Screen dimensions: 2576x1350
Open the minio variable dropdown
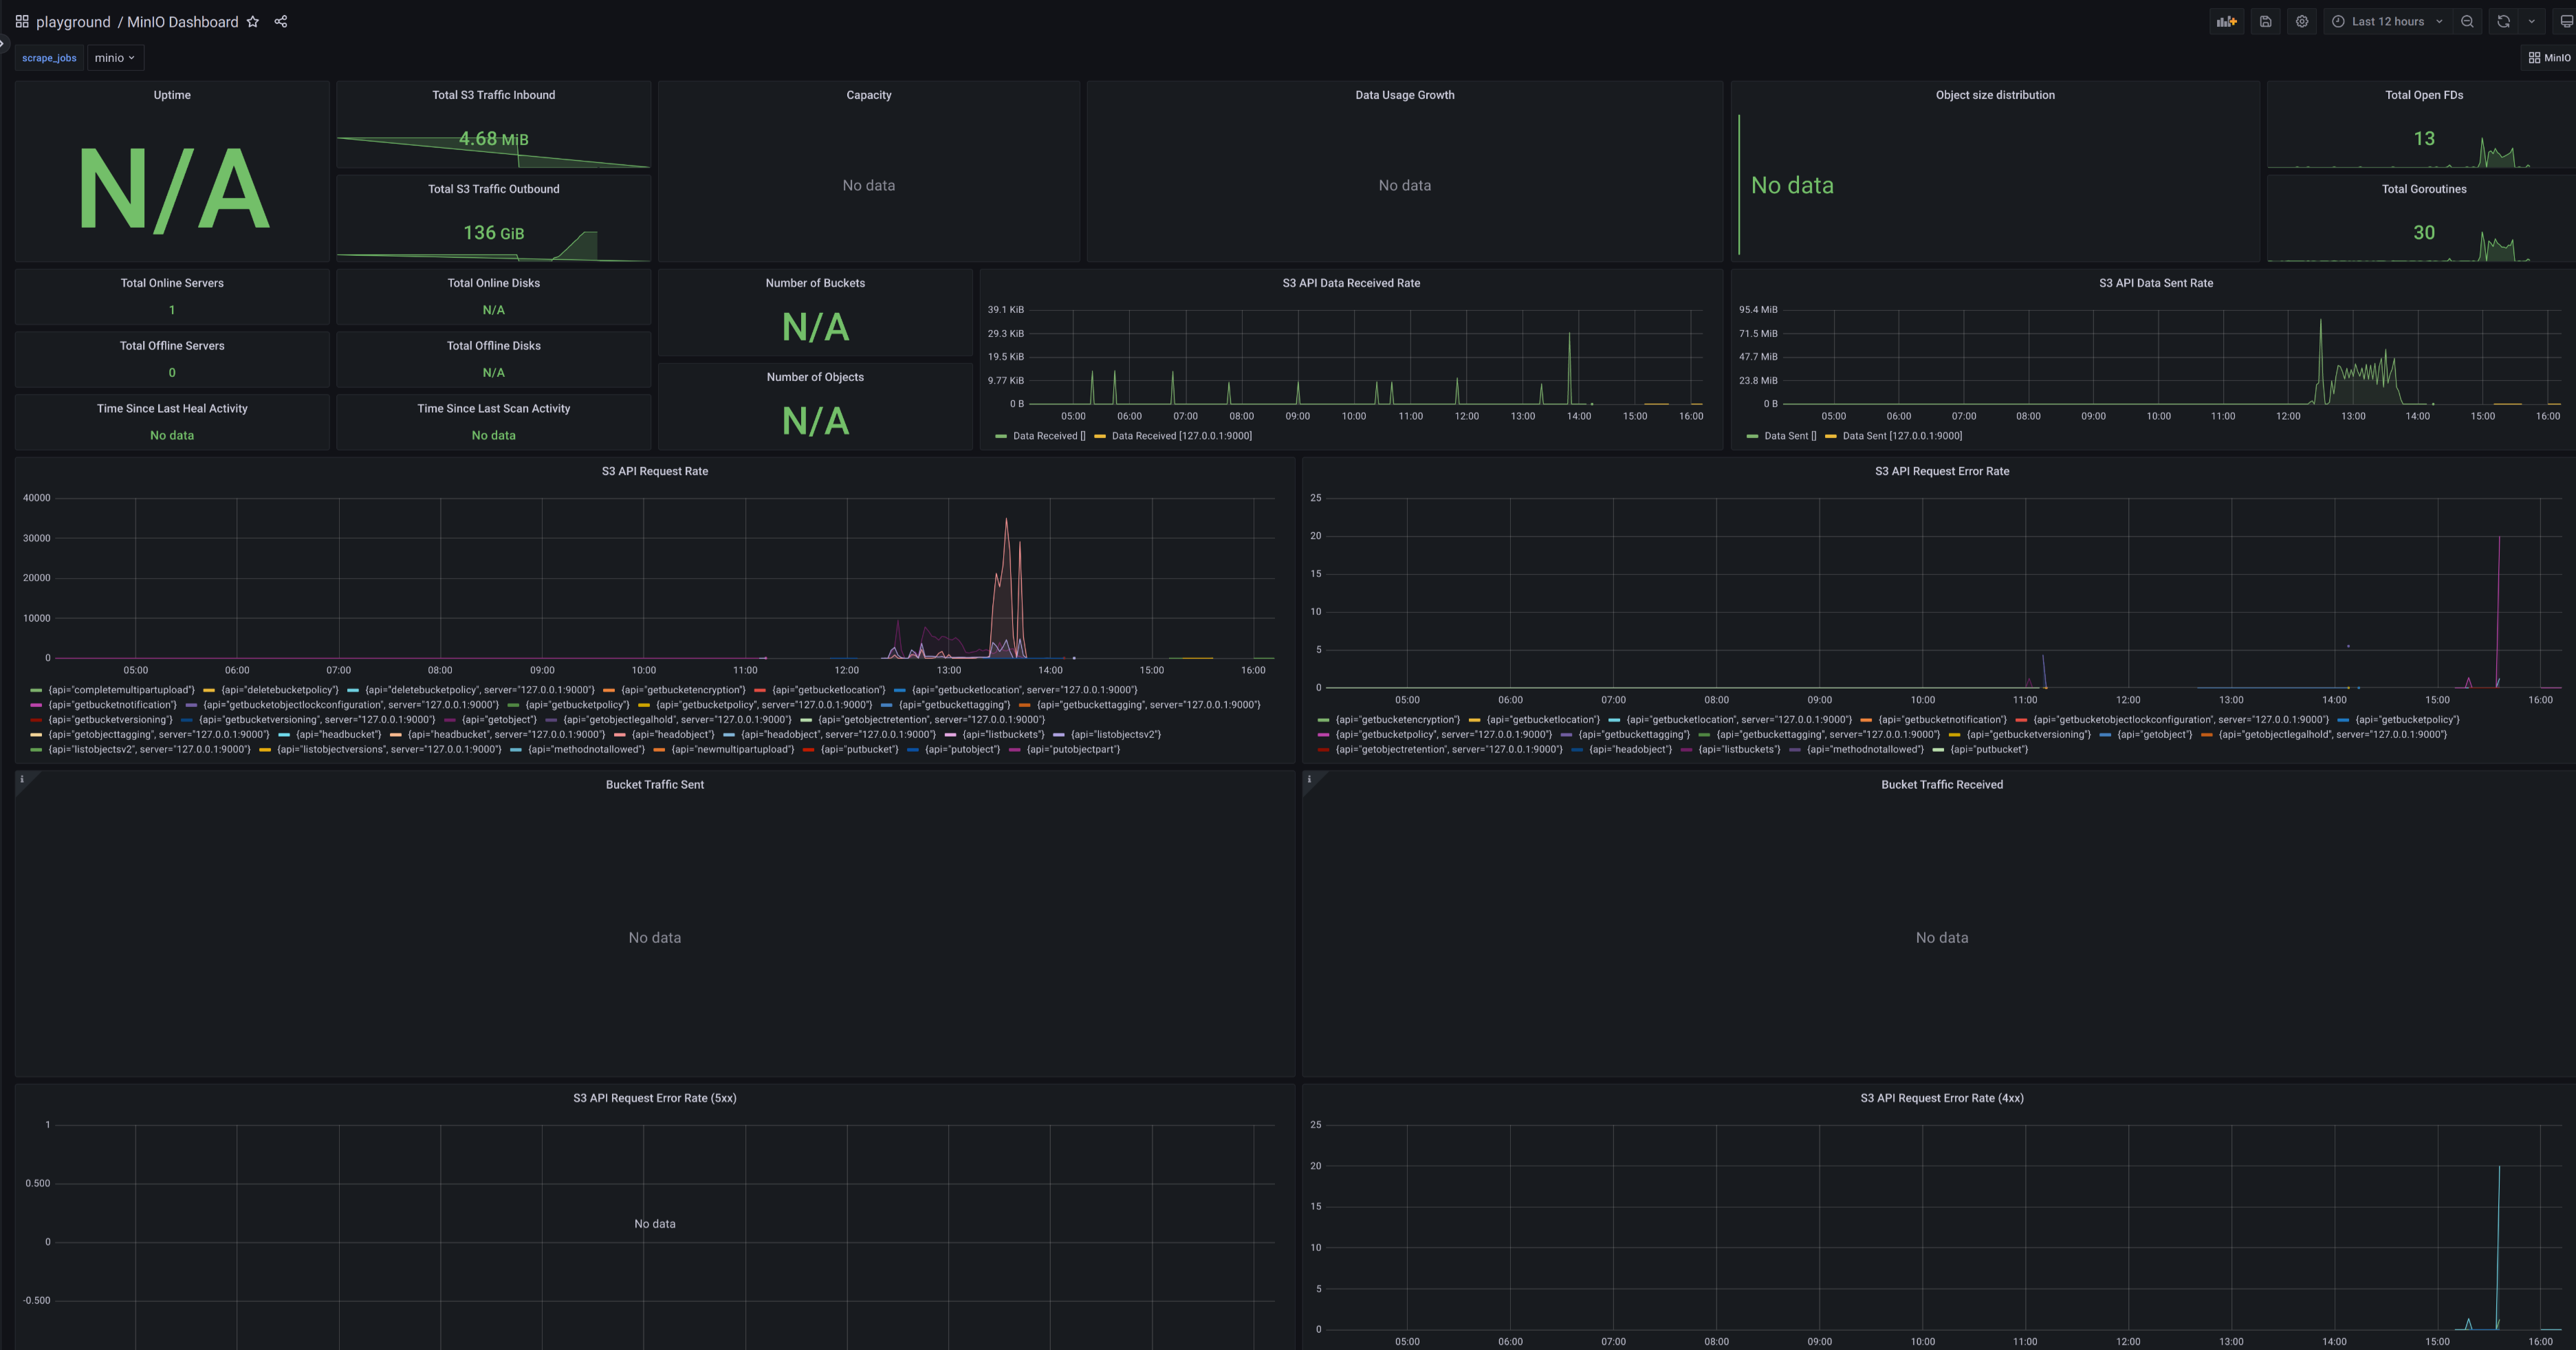pyautogui.click(x=114, y=57)
